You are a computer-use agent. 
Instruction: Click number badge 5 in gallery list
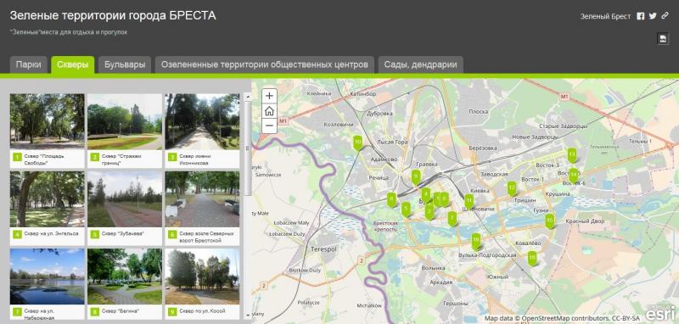95,234
